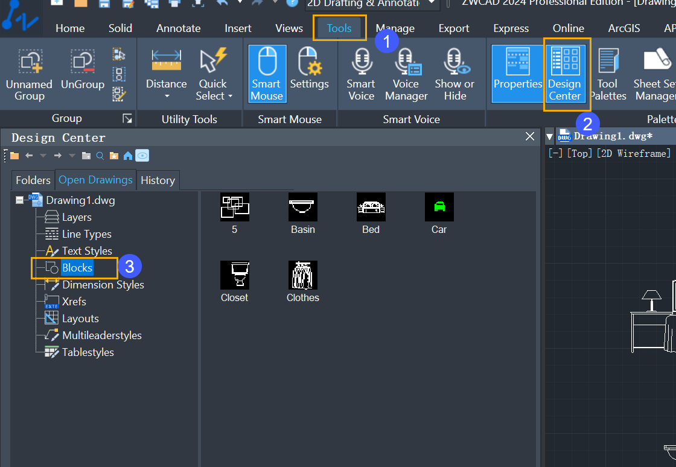Click the [2D Wireframe] visual style label
Viewport: 676px width, 467px height.
634,153
